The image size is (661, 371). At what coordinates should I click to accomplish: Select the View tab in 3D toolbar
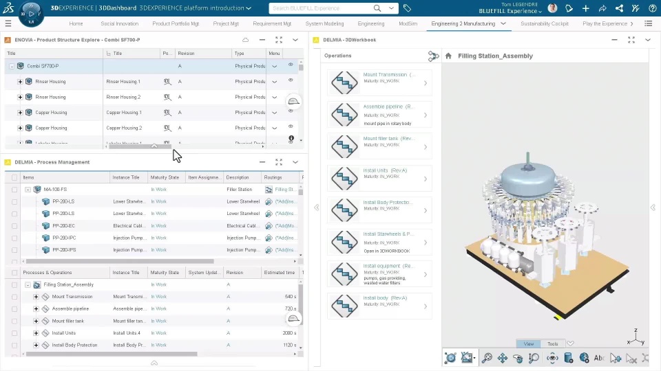(529, 344)
